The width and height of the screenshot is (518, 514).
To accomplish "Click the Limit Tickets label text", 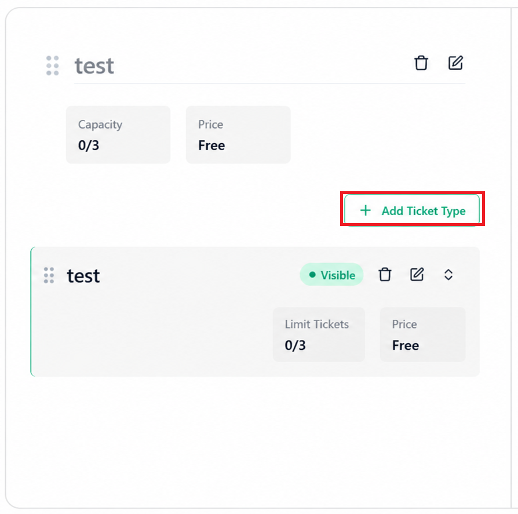I will click(x=317, y=324).
